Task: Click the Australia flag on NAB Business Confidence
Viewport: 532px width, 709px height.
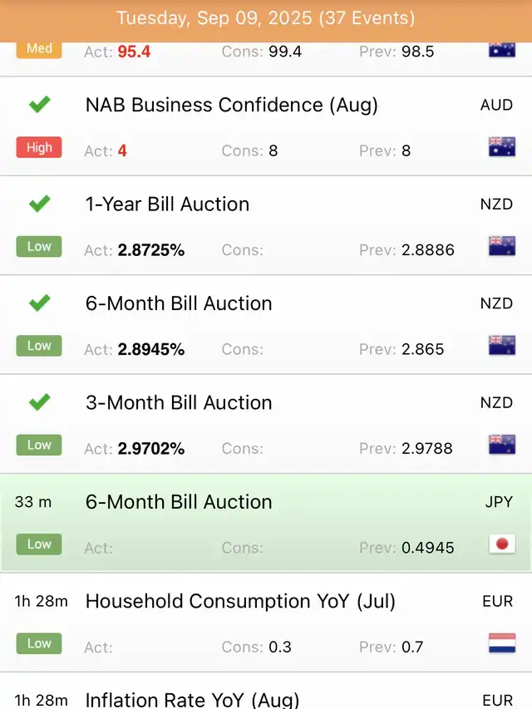Action: [x=501, y=148]
